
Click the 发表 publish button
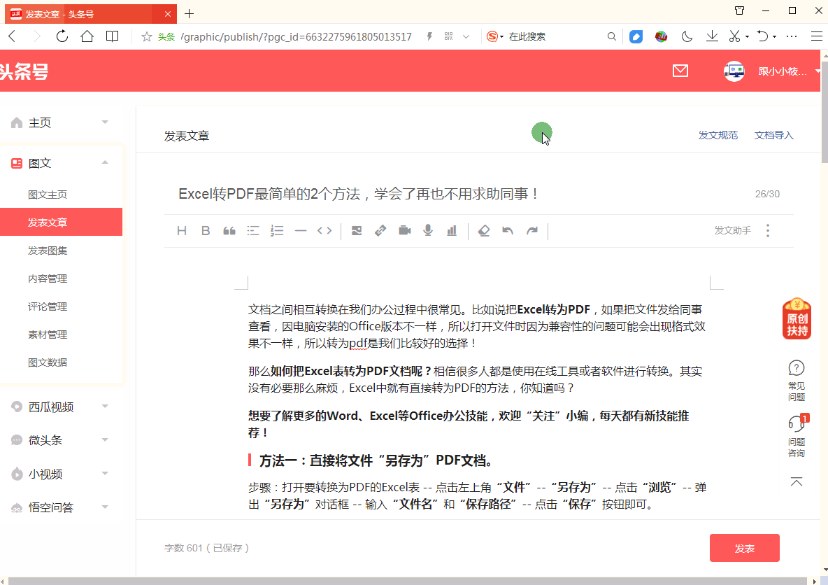(744, 548)
